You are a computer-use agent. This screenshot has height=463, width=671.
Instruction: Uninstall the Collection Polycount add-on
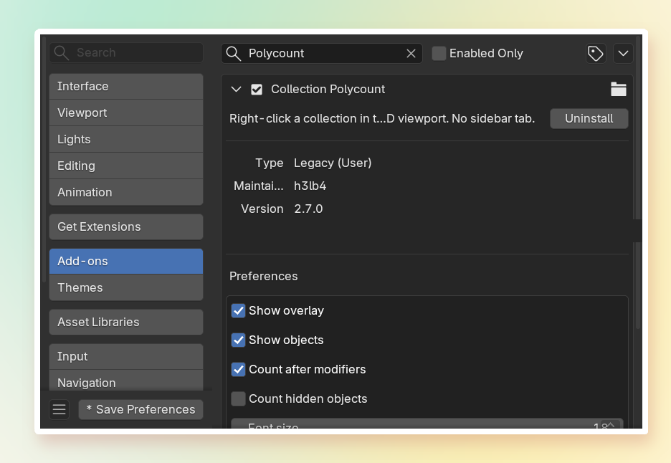(x=589, y=118)
